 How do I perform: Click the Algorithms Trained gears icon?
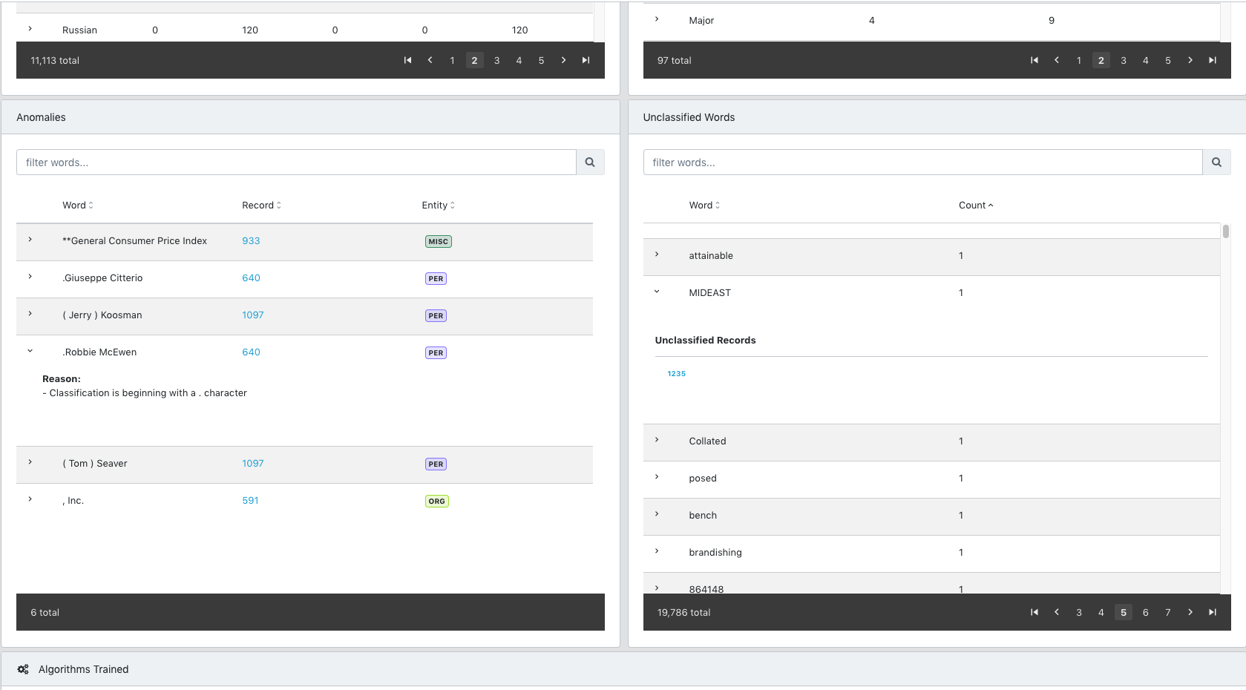click(x=23, y=669)
